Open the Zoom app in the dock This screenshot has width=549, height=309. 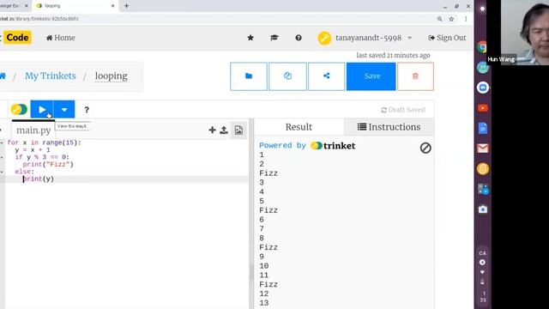pyautogui.click(x=483, y=88)
